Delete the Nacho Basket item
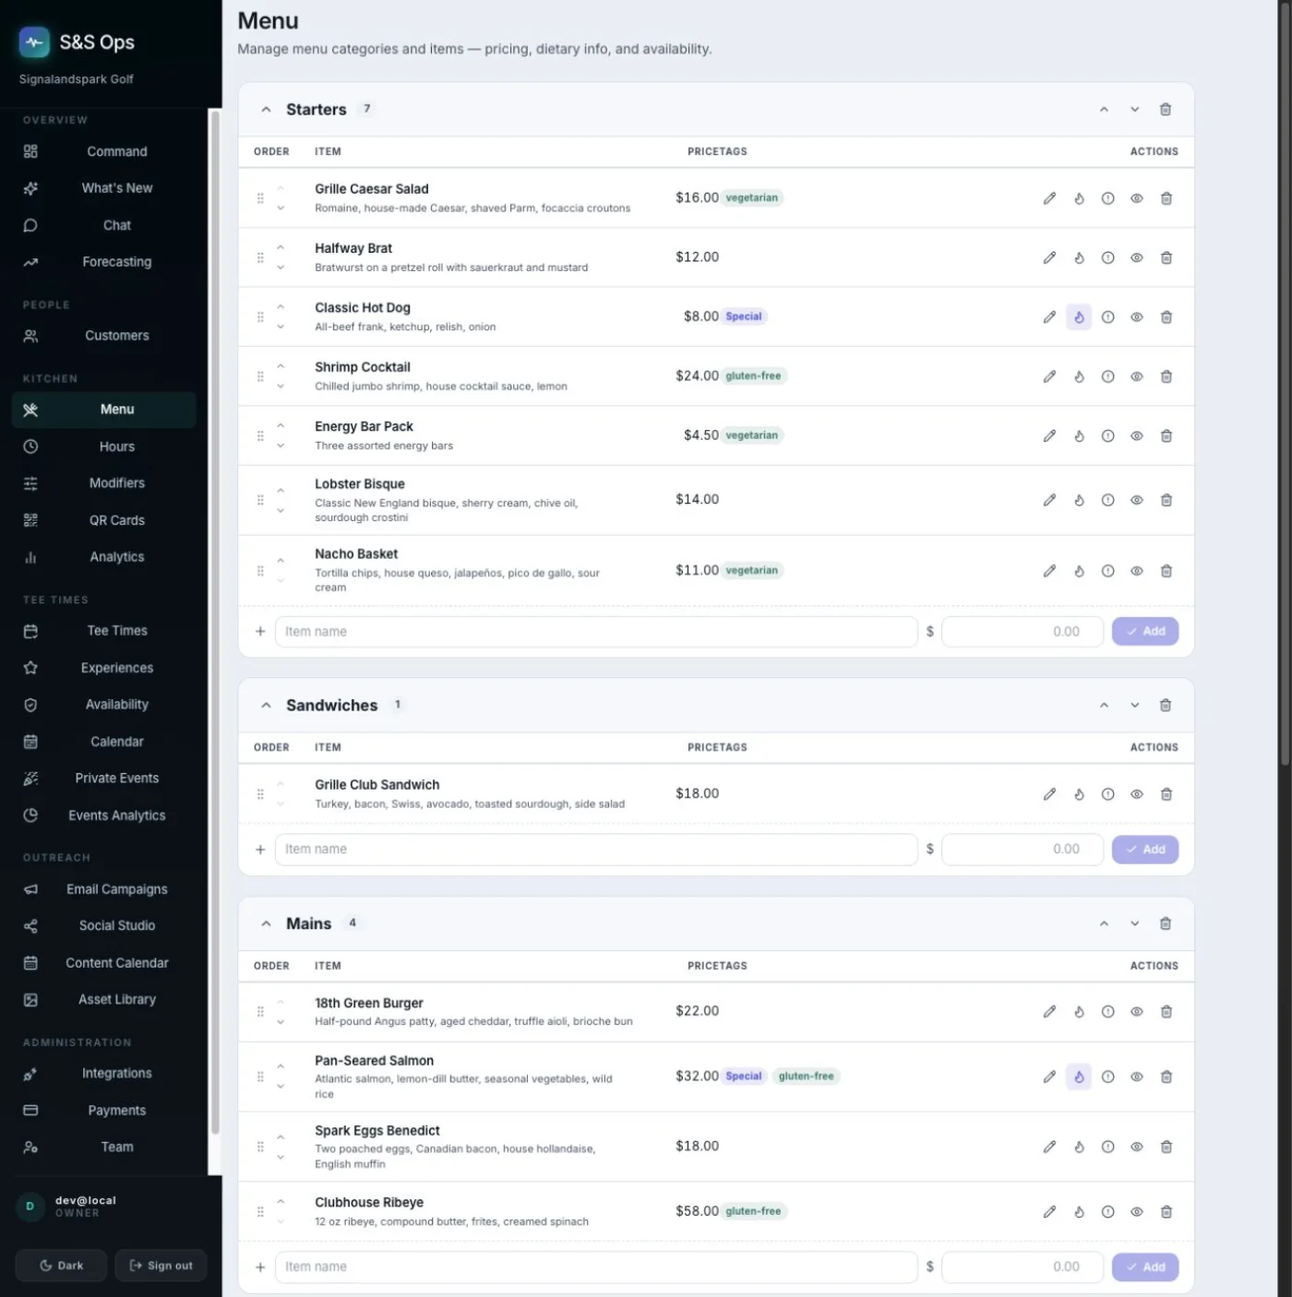 [x=1166, y=571]
